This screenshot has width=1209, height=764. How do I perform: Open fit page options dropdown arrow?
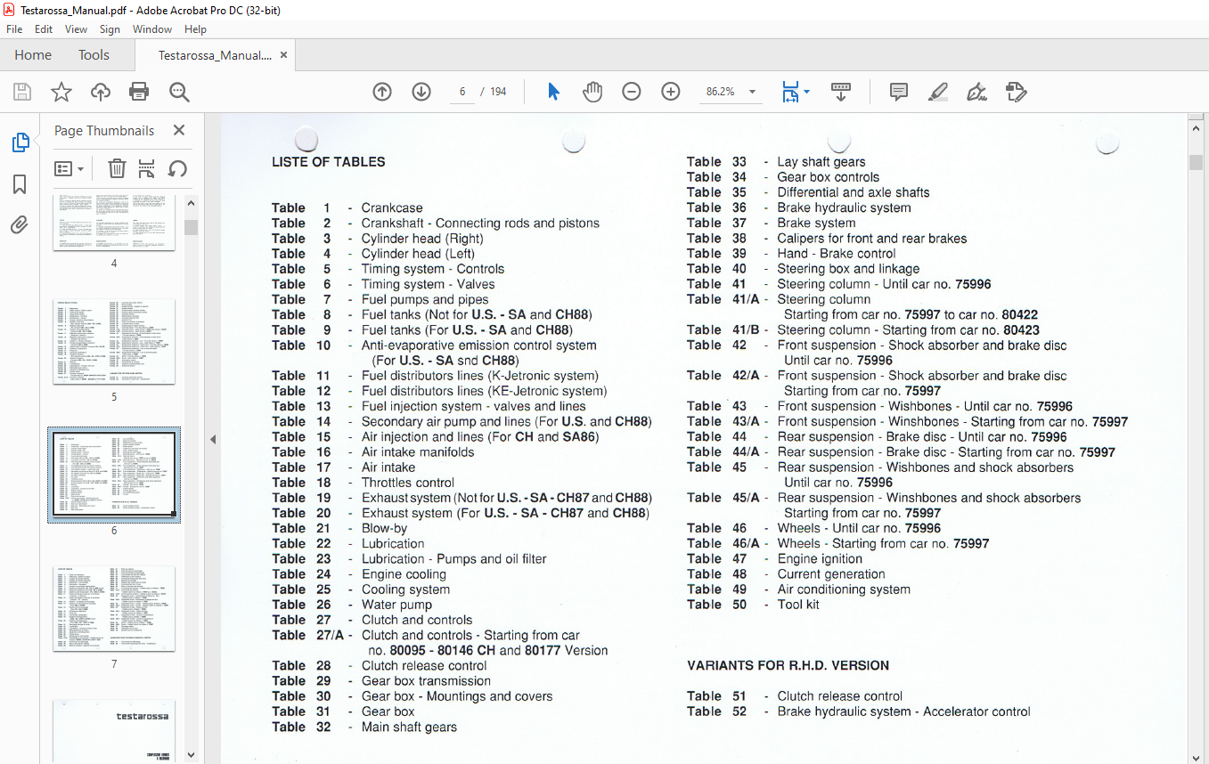pos(807,92)
